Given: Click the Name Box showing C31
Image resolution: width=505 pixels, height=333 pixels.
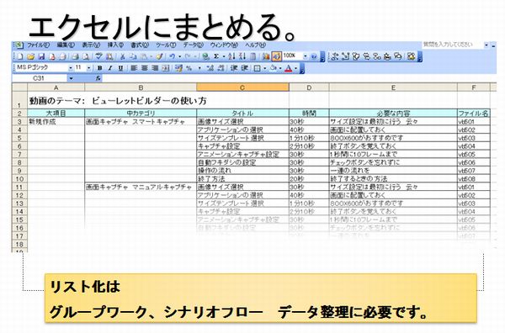Looking at the screenshot, I should point(40,78).
